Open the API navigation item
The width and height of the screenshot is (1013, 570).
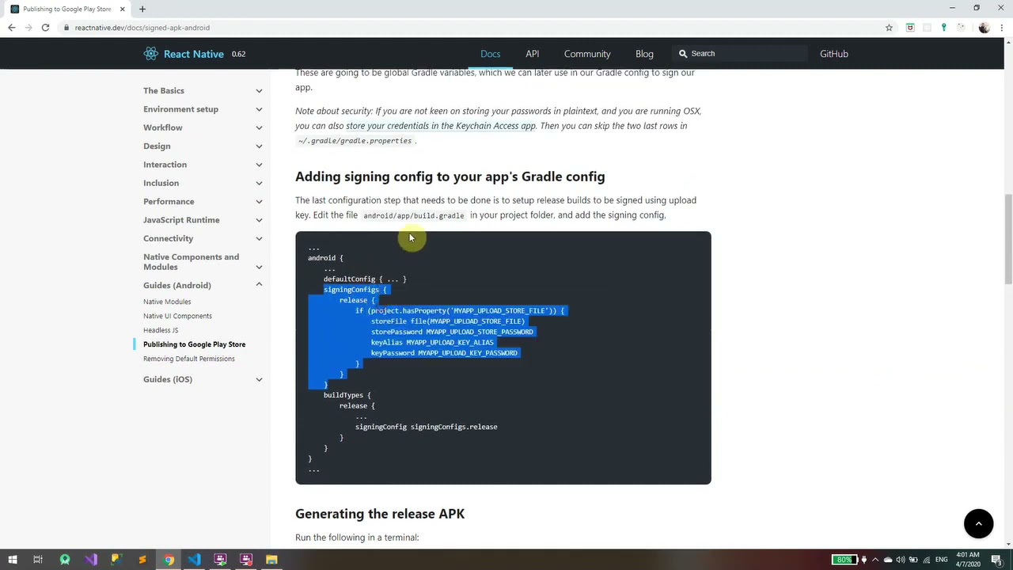(x=533, y=54)
